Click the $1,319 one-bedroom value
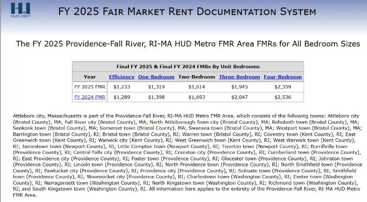Screen dimensions: 367x202 tap(156, 87)
